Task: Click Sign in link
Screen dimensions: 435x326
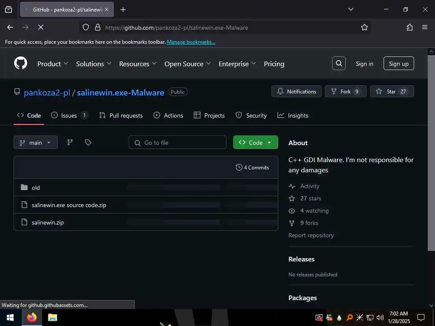Action: 364,64
